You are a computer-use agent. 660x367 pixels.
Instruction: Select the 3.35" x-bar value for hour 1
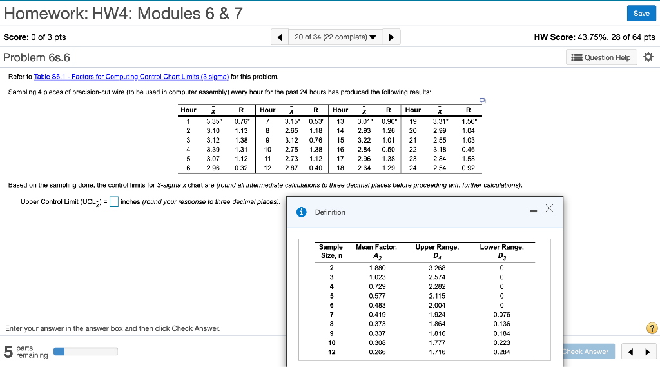click(214, 121)
